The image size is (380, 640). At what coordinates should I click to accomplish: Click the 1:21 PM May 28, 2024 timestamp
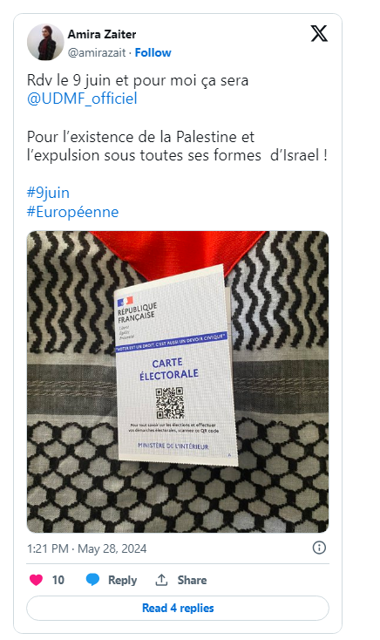point(86,548)
